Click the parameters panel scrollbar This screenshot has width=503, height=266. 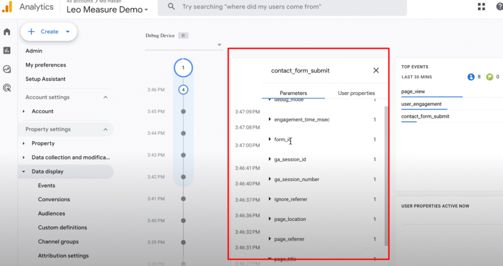[386, 175]
